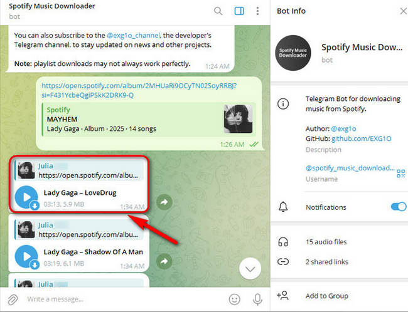Viewport: 408px width, 312px height.
Task: Click the bot name in Bot Info panel
Action: pyautogui.click(x=362, y=47)
